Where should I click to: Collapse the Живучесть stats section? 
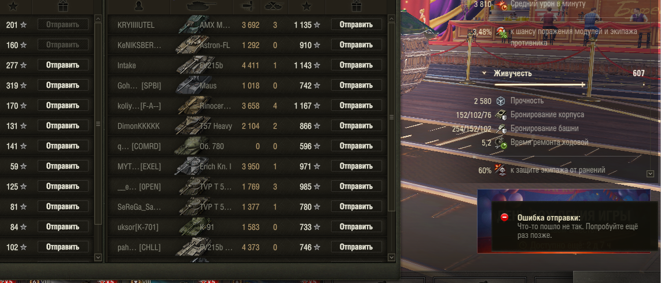(x=485, y=73)
